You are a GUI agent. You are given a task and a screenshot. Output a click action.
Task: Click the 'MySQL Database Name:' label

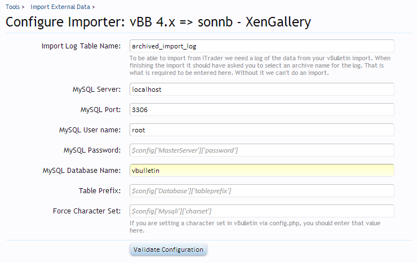82,171
